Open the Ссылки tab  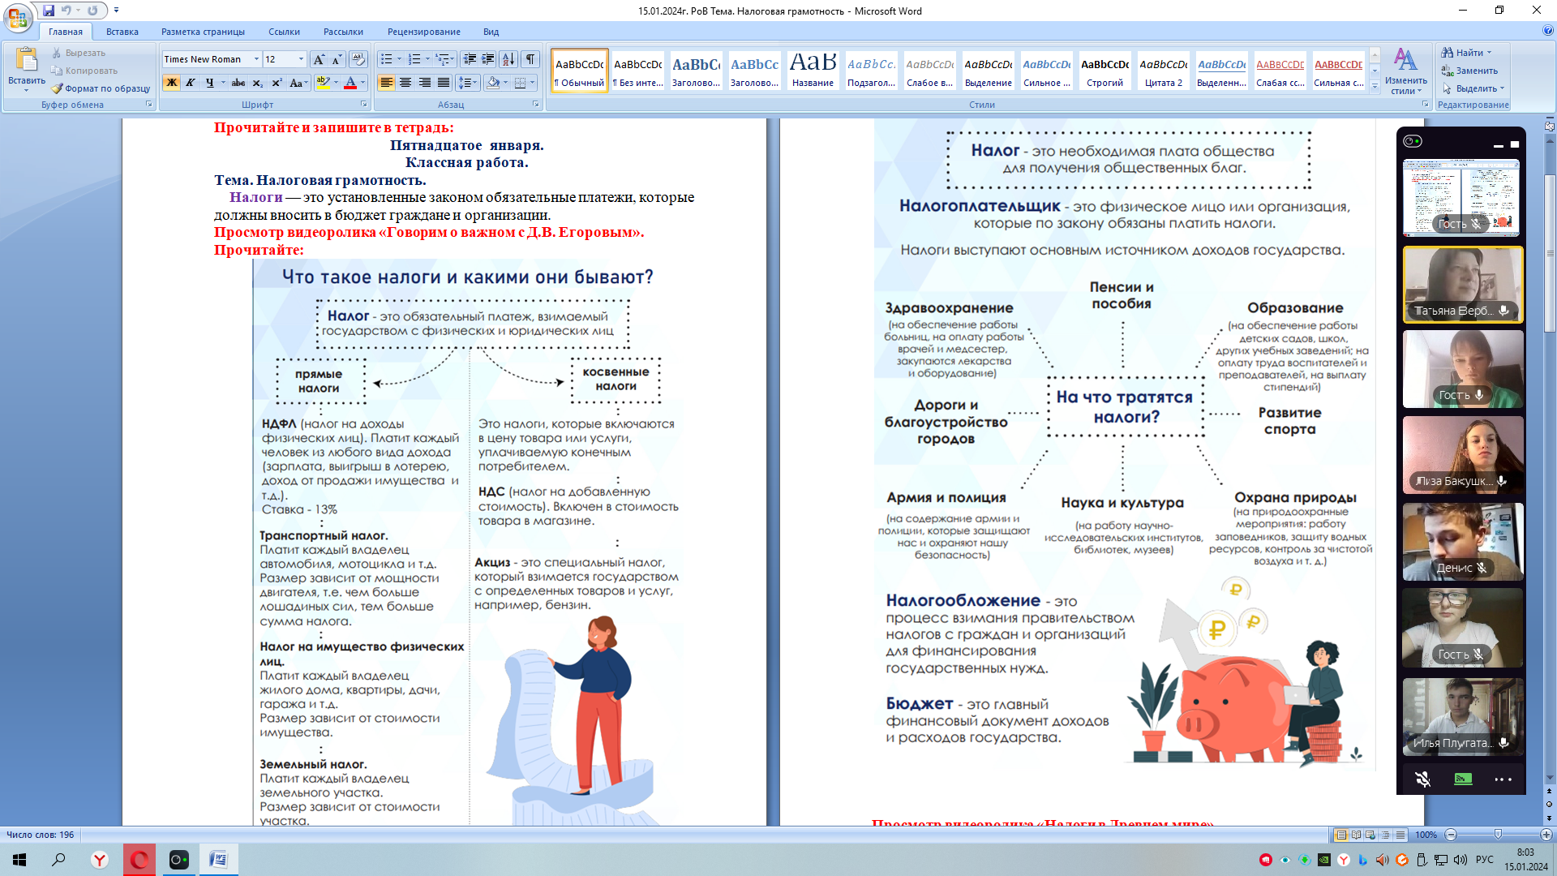coord(284,32)
